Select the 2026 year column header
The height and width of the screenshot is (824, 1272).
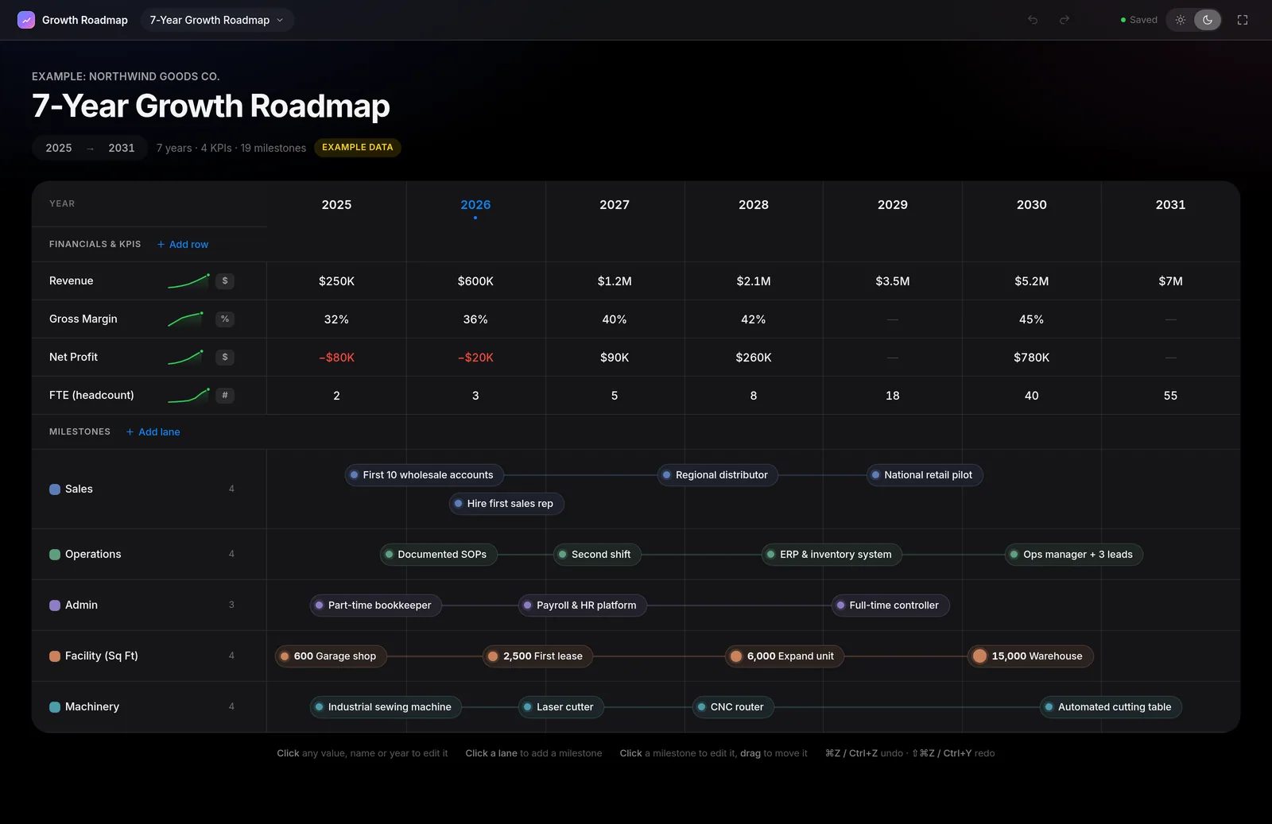pyautogui.click(x=475, y=204)
